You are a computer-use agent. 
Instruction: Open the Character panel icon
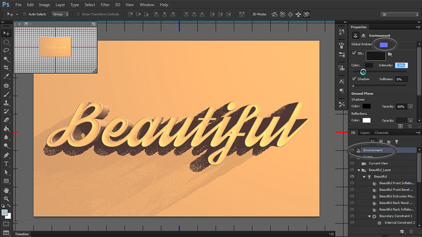[342, 81]
